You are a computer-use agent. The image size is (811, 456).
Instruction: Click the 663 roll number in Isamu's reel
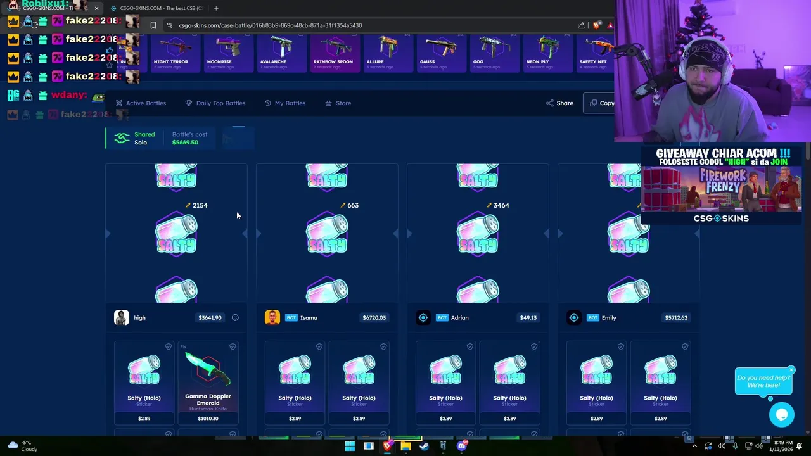[x=353, y=205]
